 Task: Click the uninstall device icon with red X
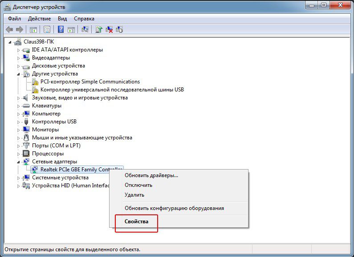pos(109,29)
